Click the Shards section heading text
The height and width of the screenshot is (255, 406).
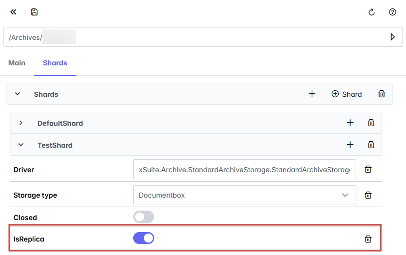46,94
